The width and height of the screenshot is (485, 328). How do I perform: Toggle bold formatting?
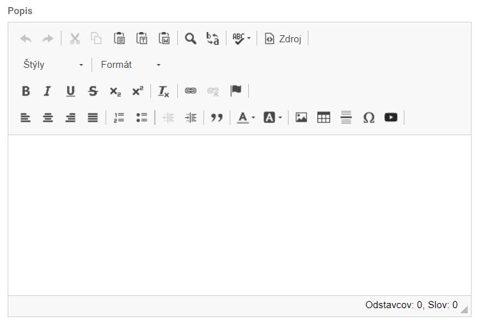tap(26, 91)
